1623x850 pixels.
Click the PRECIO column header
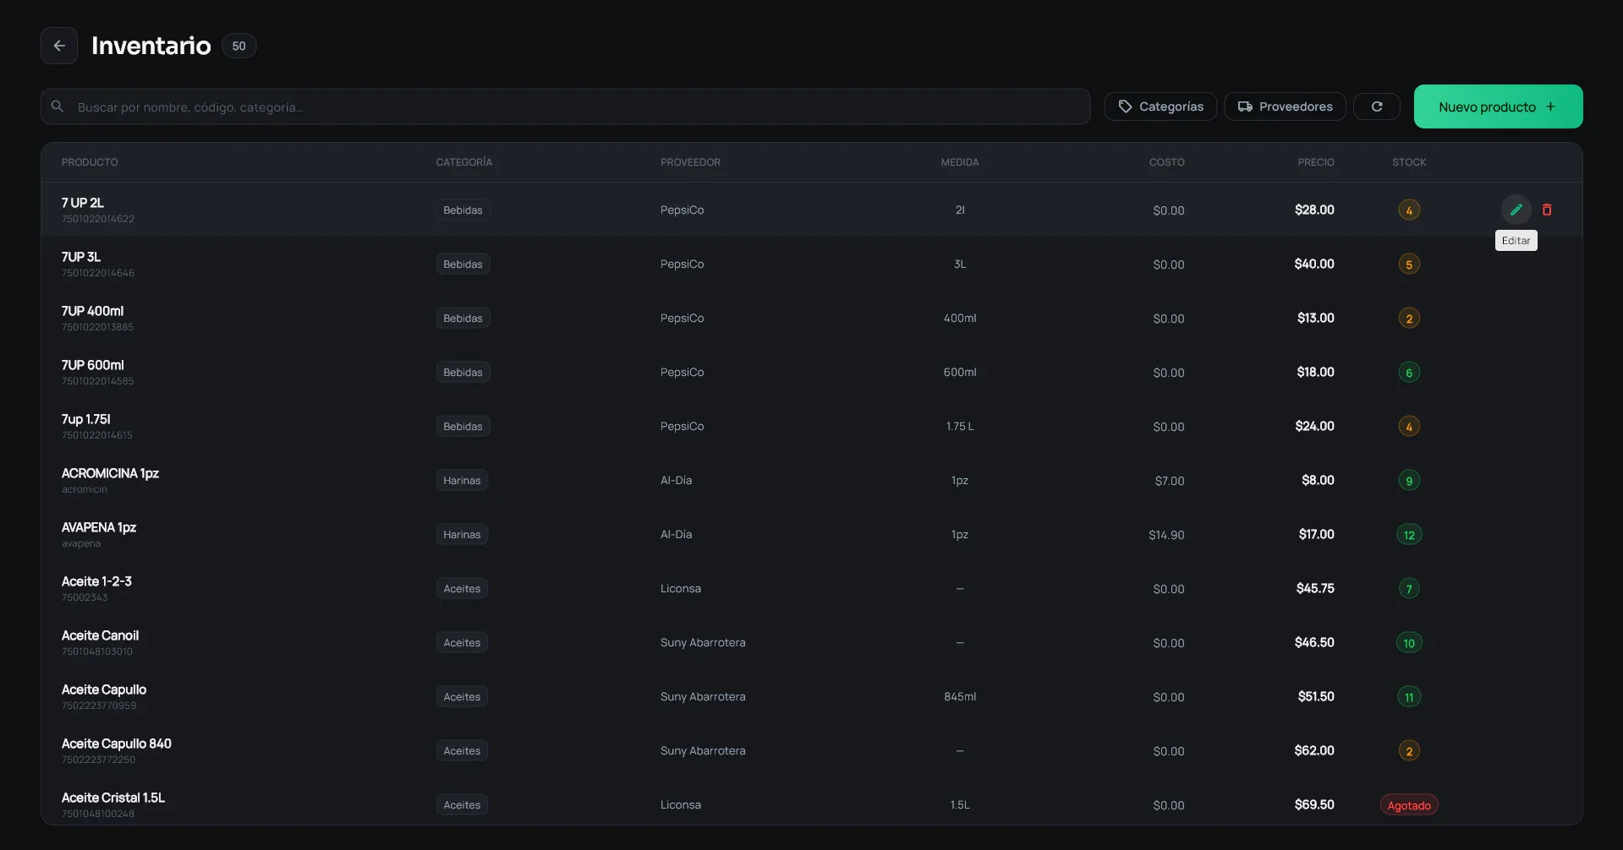pos(1316,162)
